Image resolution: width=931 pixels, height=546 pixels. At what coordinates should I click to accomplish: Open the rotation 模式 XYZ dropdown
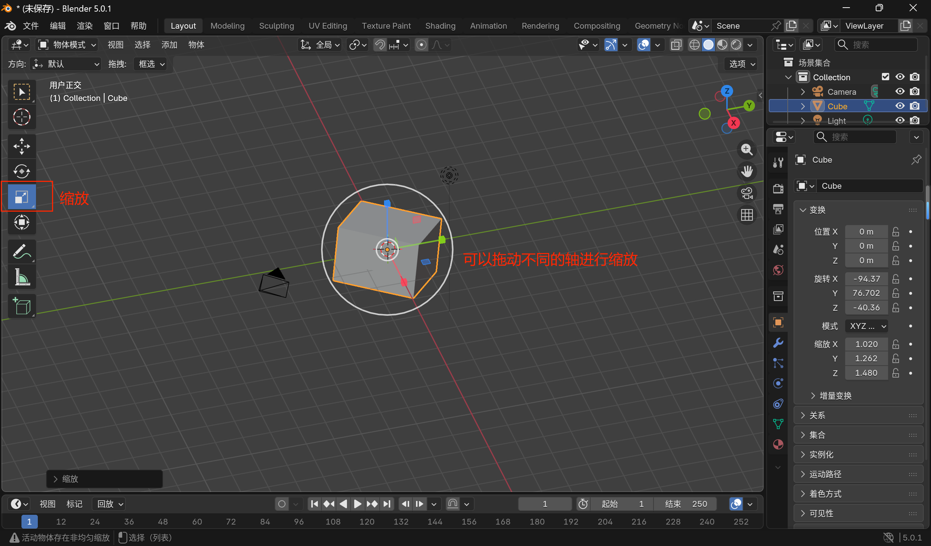tap(867, 326)
